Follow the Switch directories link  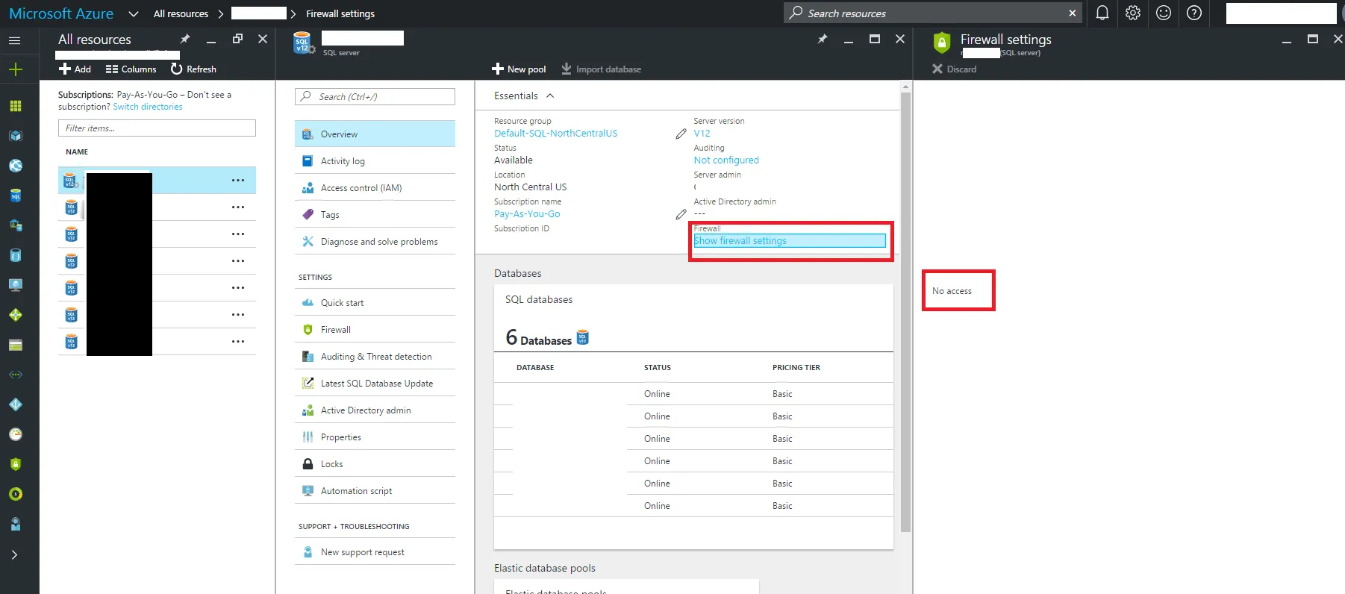click(148, 107)
